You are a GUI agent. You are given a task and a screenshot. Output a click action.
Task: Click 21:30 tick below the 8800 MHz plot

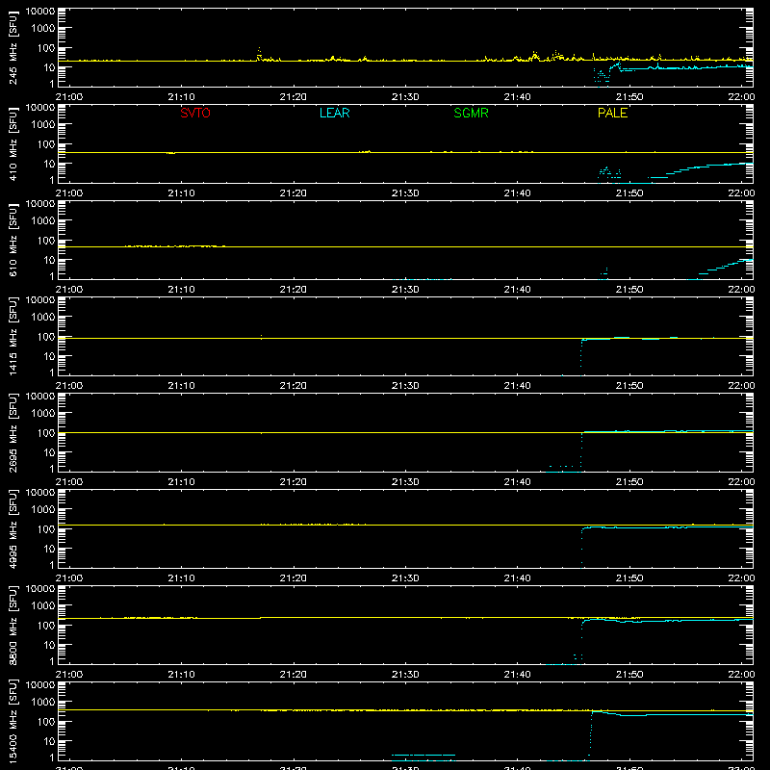[405, 675]
